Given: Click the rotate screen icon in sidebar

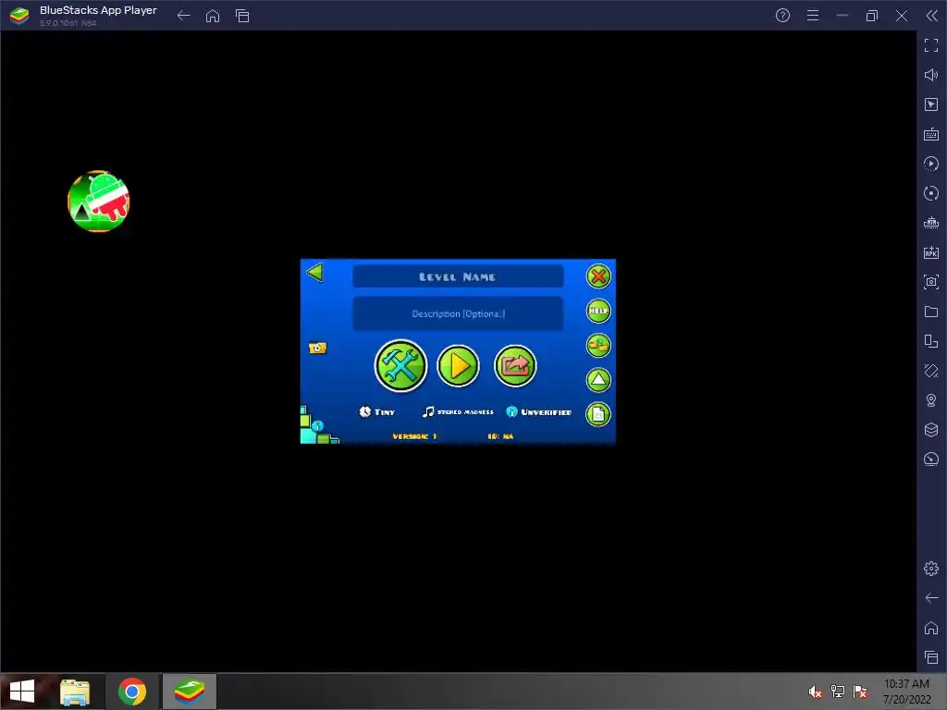Looking at the screenshot, I should click(931, 341).
